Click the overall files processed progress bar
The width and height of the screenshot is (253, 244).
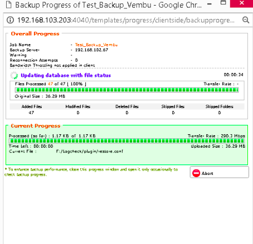[127, 90]
